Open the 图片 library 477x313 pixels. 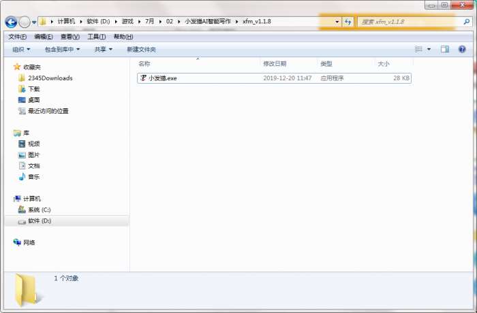pyautogui.click(x=34, y=155)
